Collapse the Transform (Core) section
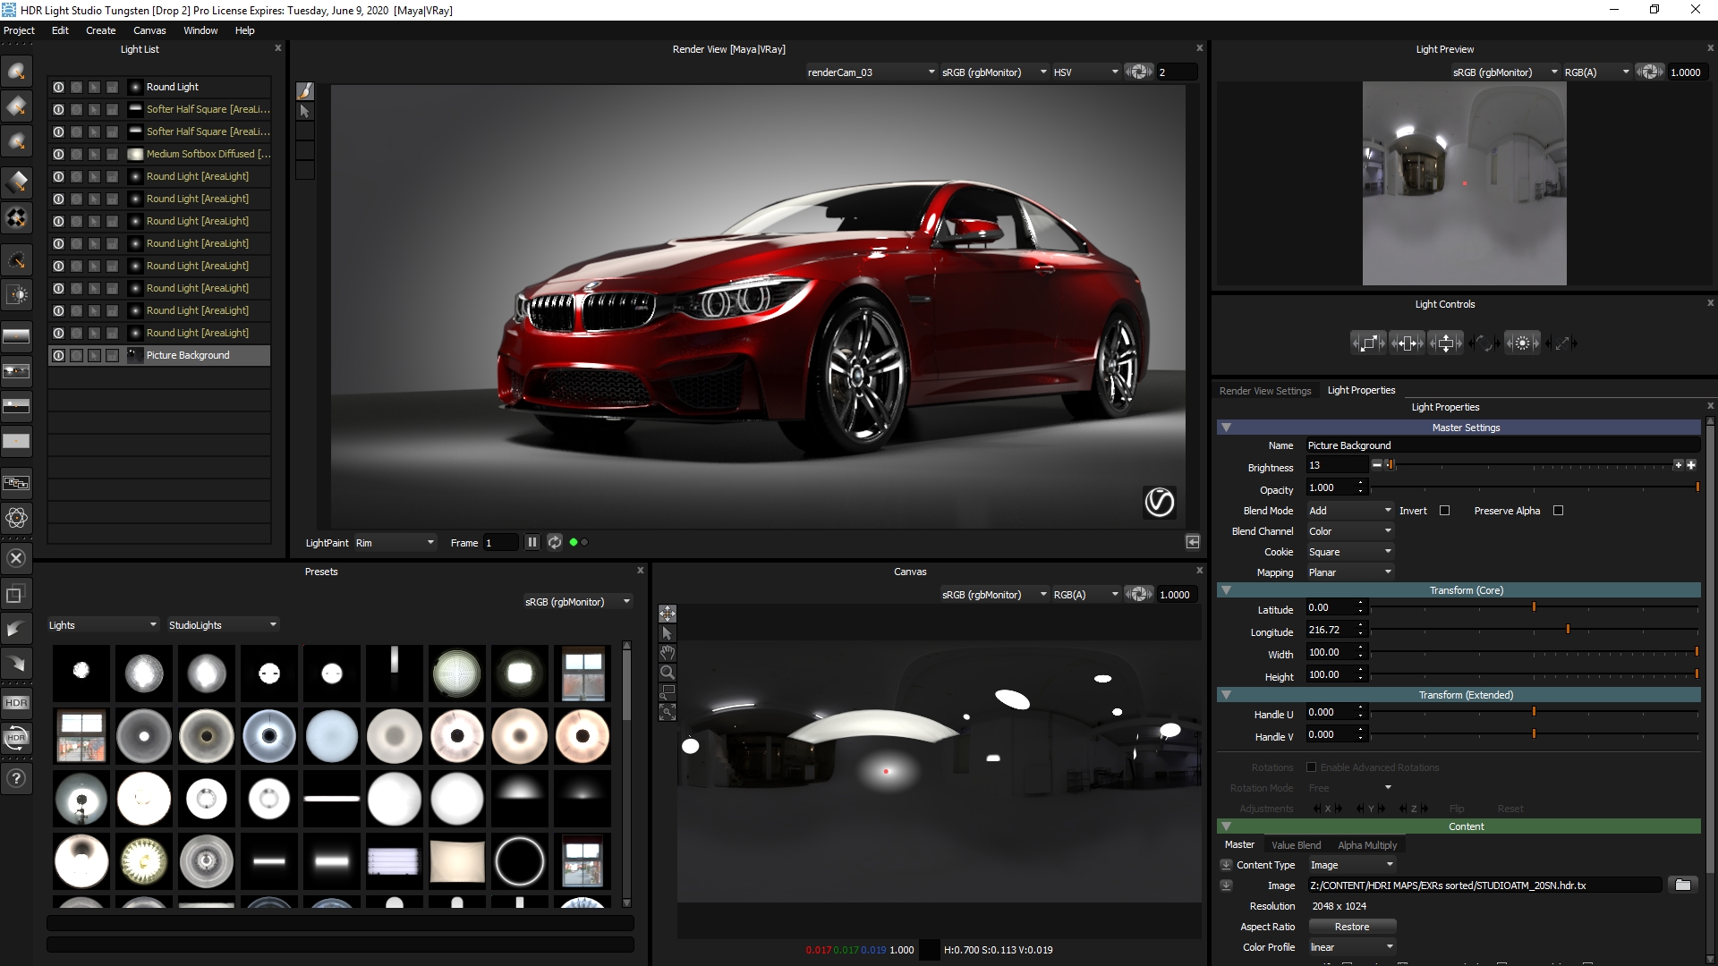1718x966 pixels. 1227,590
